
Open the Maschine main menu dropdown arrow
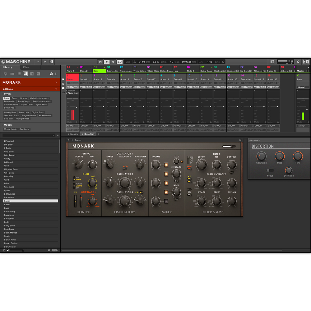click(x=38, y=62)
